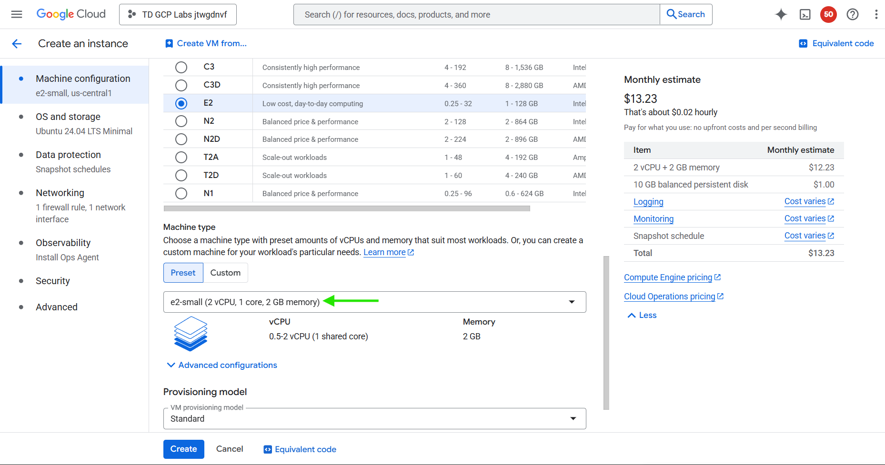Switch to the Custom machine type tab
The height and width of the screenshot is (465, 885).
225,273
